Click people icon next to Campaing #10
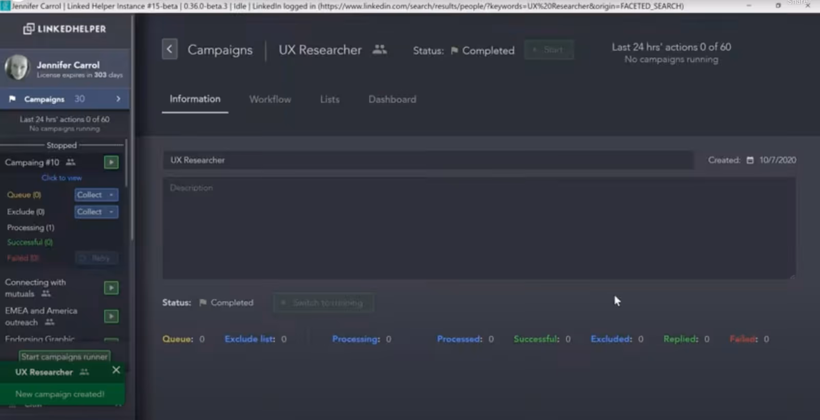 point(71,162)
